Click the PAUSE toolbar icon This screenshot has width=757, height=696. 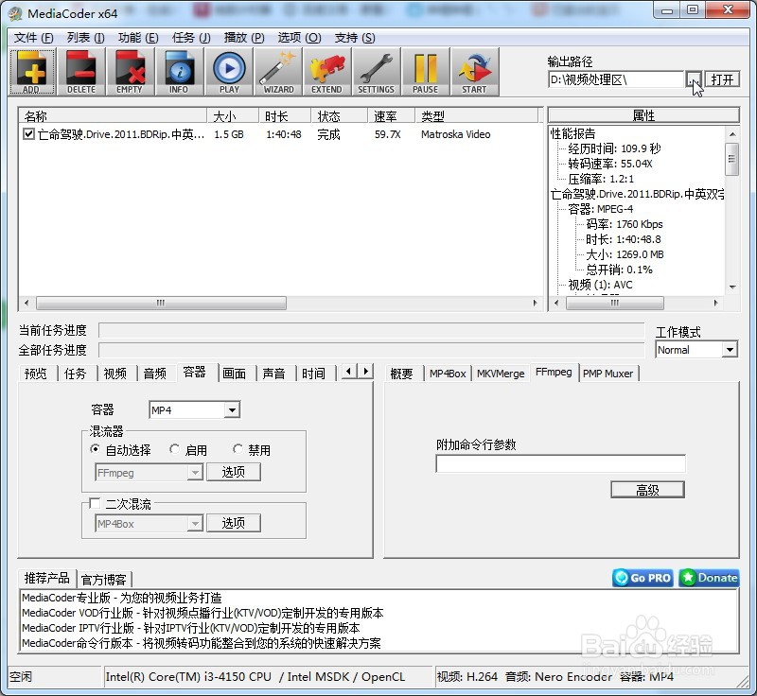(x=425, y=71)
